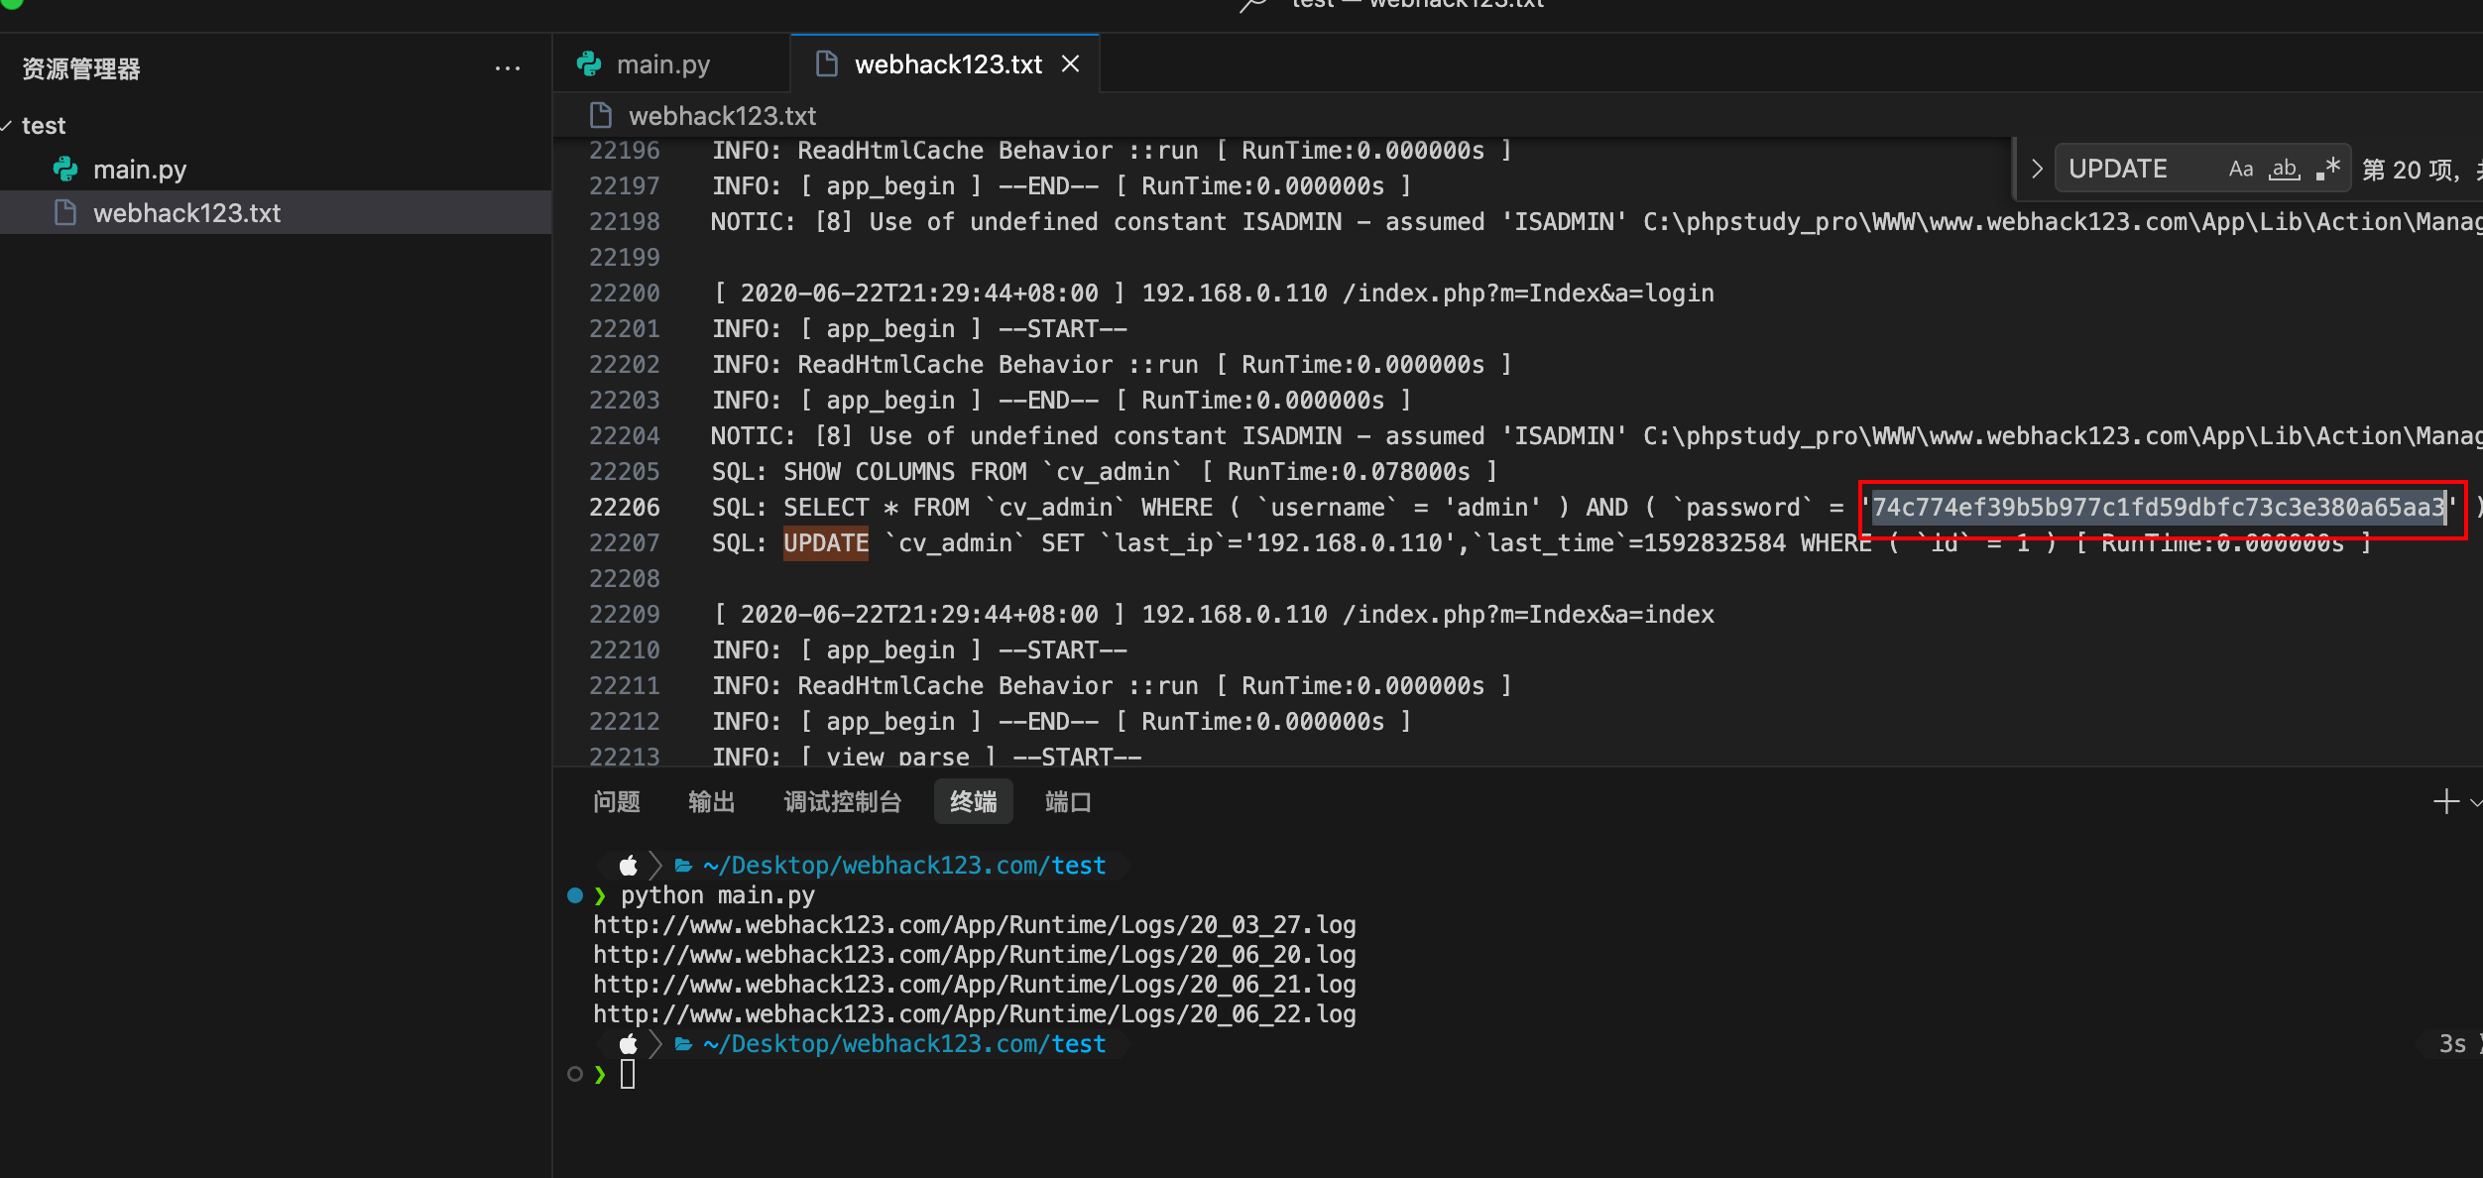Click the Python icon on main.py tab
2483x1178 pixels.
pos(589,64)
